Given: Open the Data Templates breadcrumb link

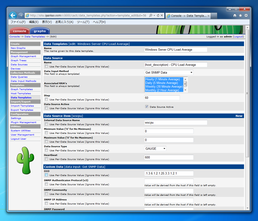Looking at the screenshot, I should pyautogui.click(x=34, y=36).
